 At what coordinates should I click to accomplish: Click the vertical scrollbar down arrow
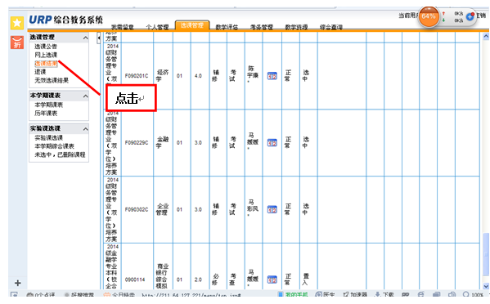coord(486,286)
